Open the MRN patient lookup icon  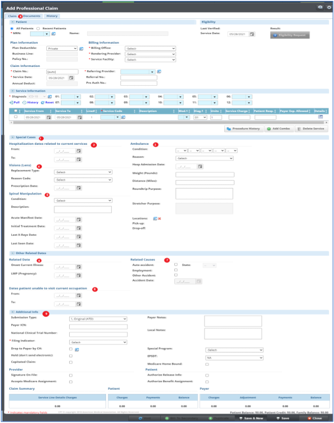coord(53,34)
